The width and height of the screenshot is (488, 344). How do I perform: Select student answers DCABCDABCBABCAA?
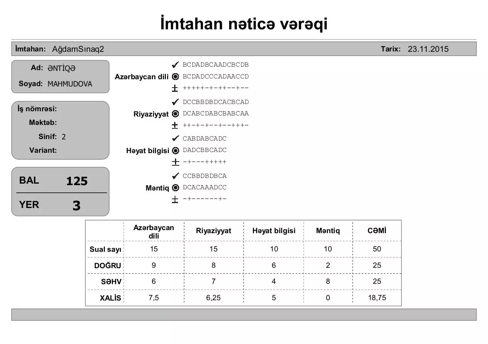click(216, 113)
